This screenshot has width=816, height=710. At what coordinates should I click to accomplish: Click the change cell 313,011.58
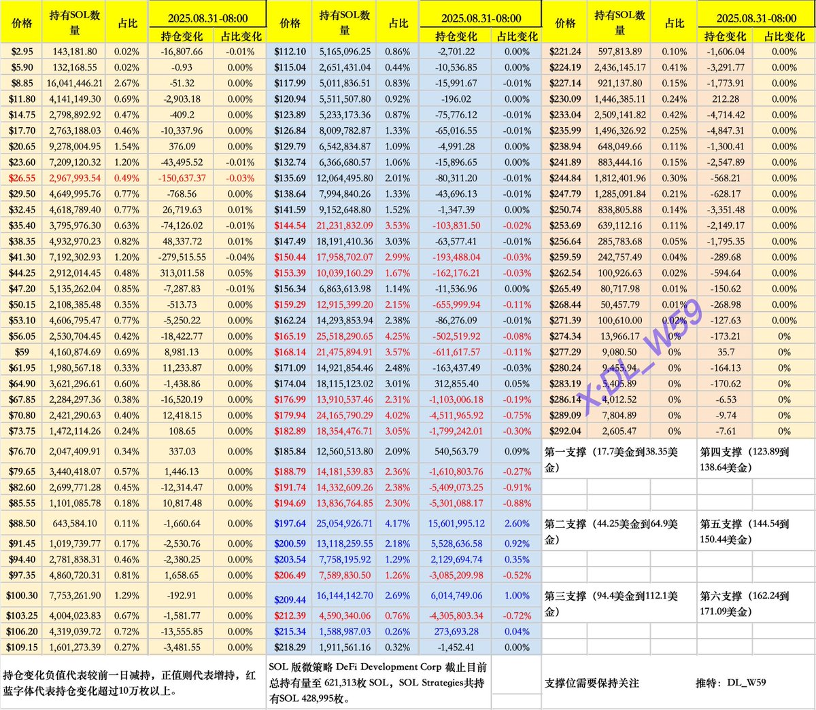click(182, 272)
